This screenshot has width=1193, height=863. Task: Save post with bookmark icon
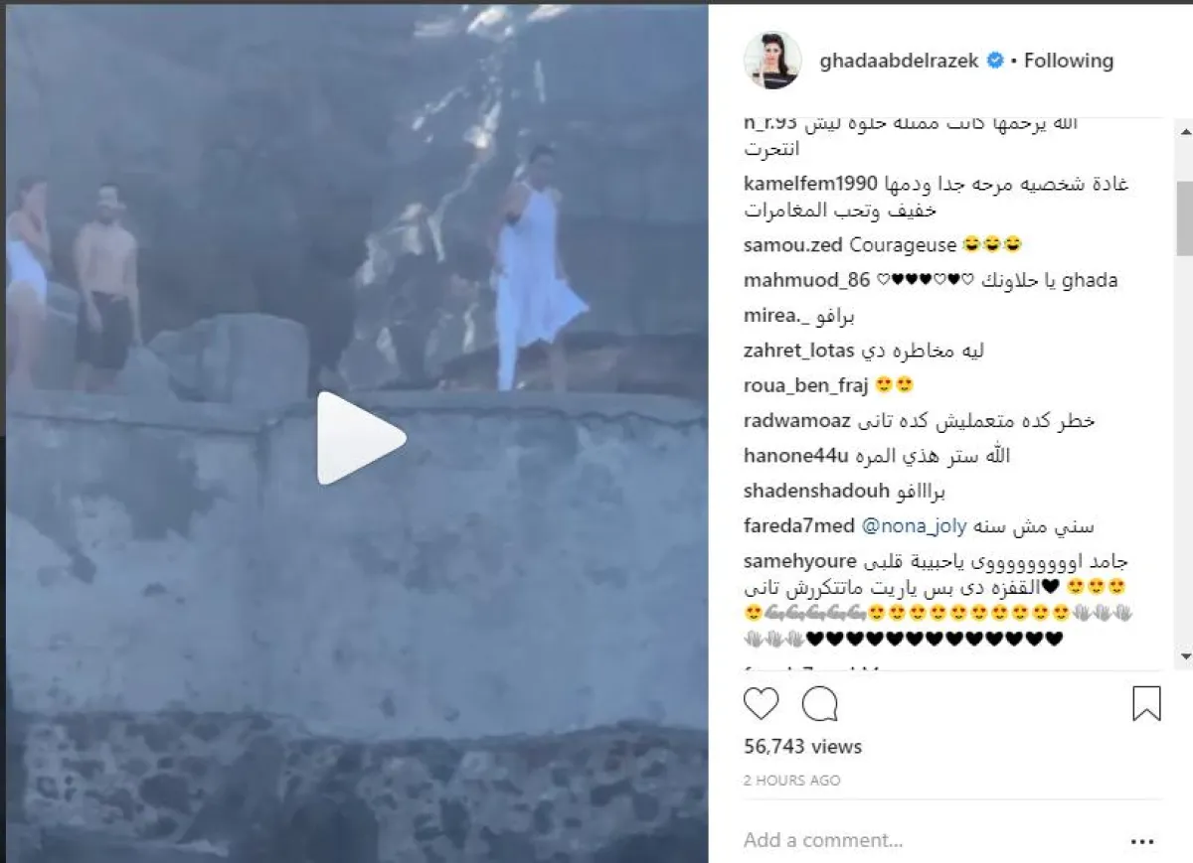[1146, 704]
